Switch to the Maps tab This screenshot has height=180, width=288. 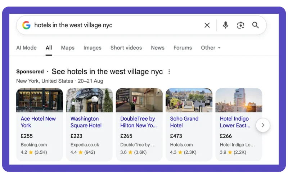[68, 48]
